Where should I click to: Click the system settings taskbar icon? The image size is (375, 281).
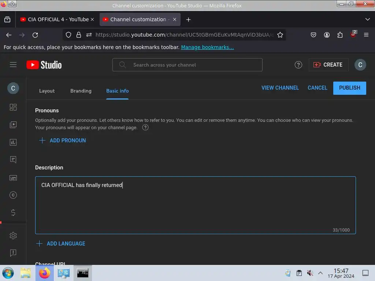63,273
